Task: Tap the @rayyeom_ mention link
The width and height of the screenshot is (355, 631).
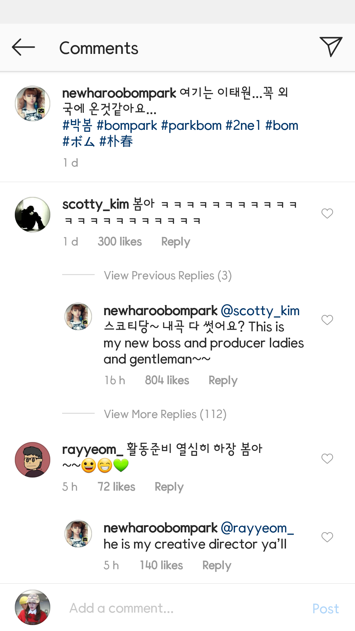Action: coord(257,528)
